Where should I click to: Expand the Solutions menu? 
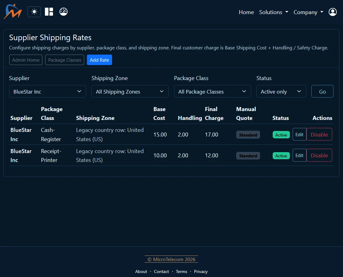(x=274, y=12)
